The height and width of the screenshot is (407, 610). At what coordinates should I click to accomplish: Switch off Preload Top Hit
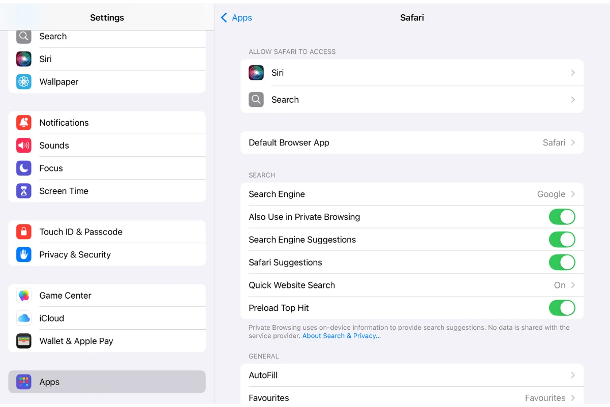[x=562, y=308]
